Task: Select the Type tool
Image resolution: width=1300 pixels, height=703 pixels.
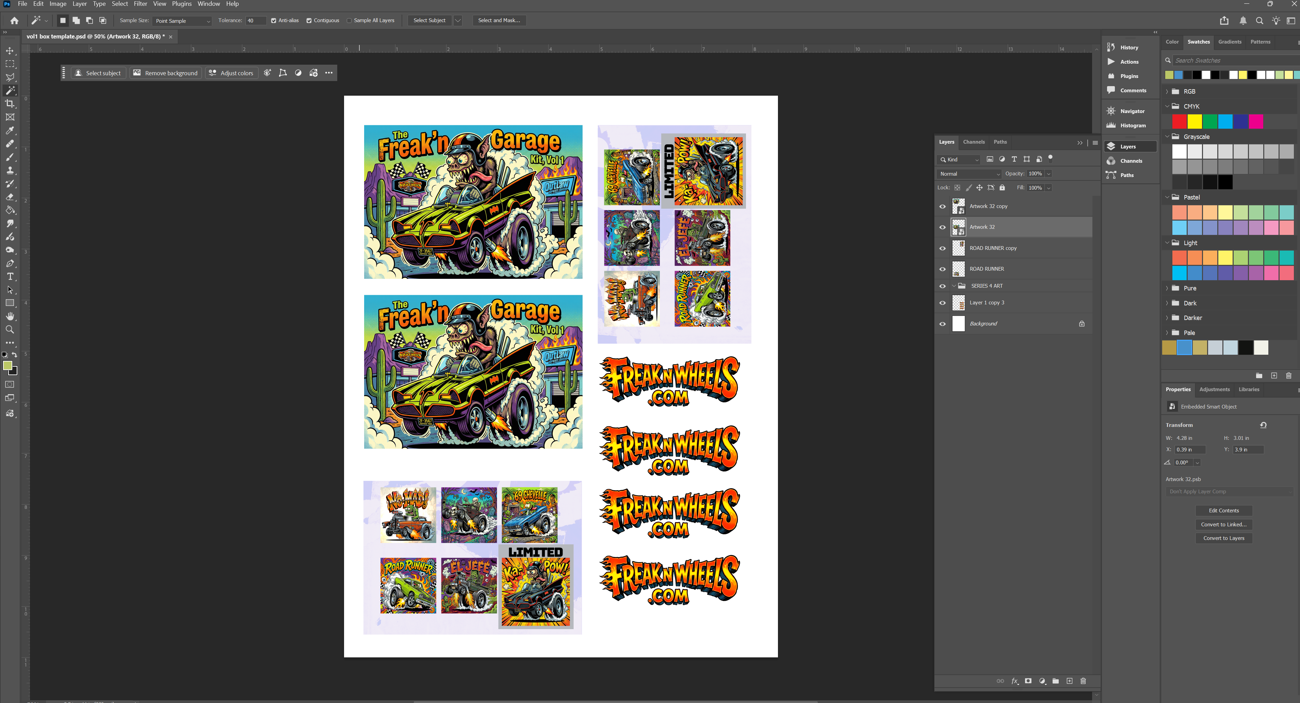Action: [x=10, y=276]
